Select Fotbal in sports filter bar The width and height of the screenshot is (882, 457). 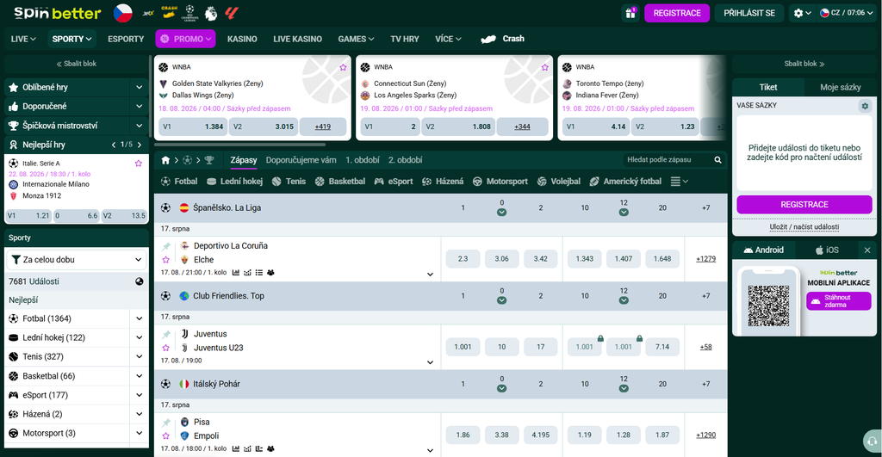coord(179,182)
